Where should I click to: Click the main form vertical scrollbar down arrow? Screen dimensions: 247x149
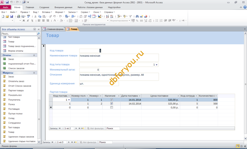click(245, 139)
